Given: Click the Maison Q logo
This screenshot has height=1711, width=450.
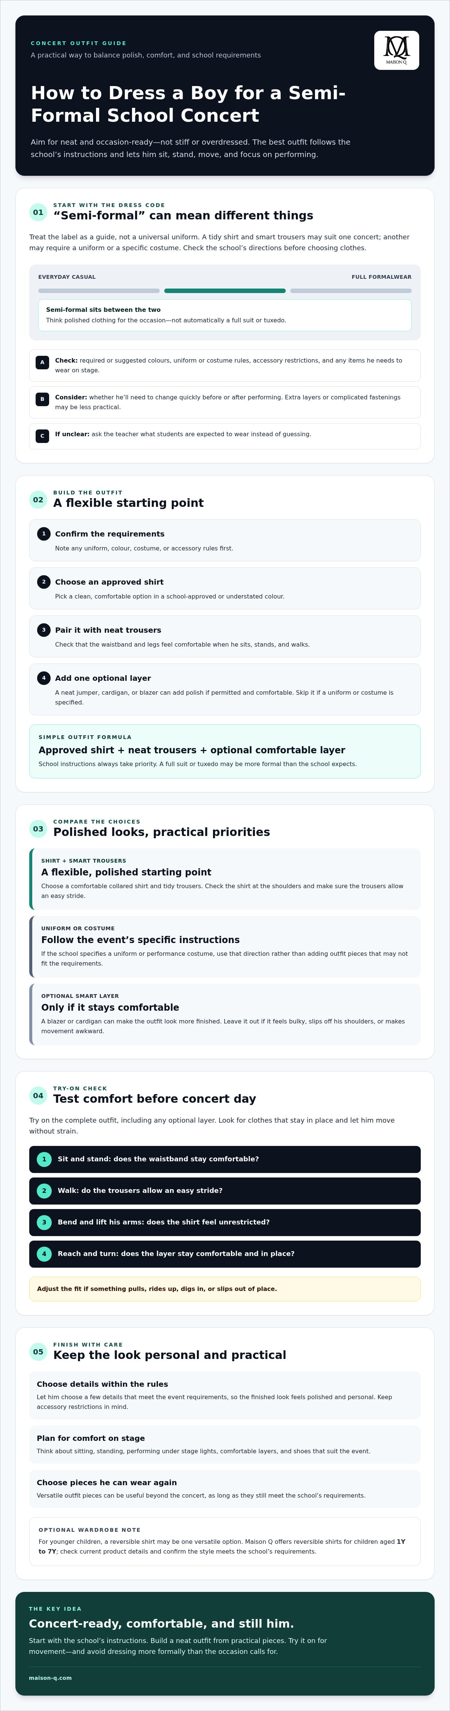Looking at the screenshot, I should (396, 50).
